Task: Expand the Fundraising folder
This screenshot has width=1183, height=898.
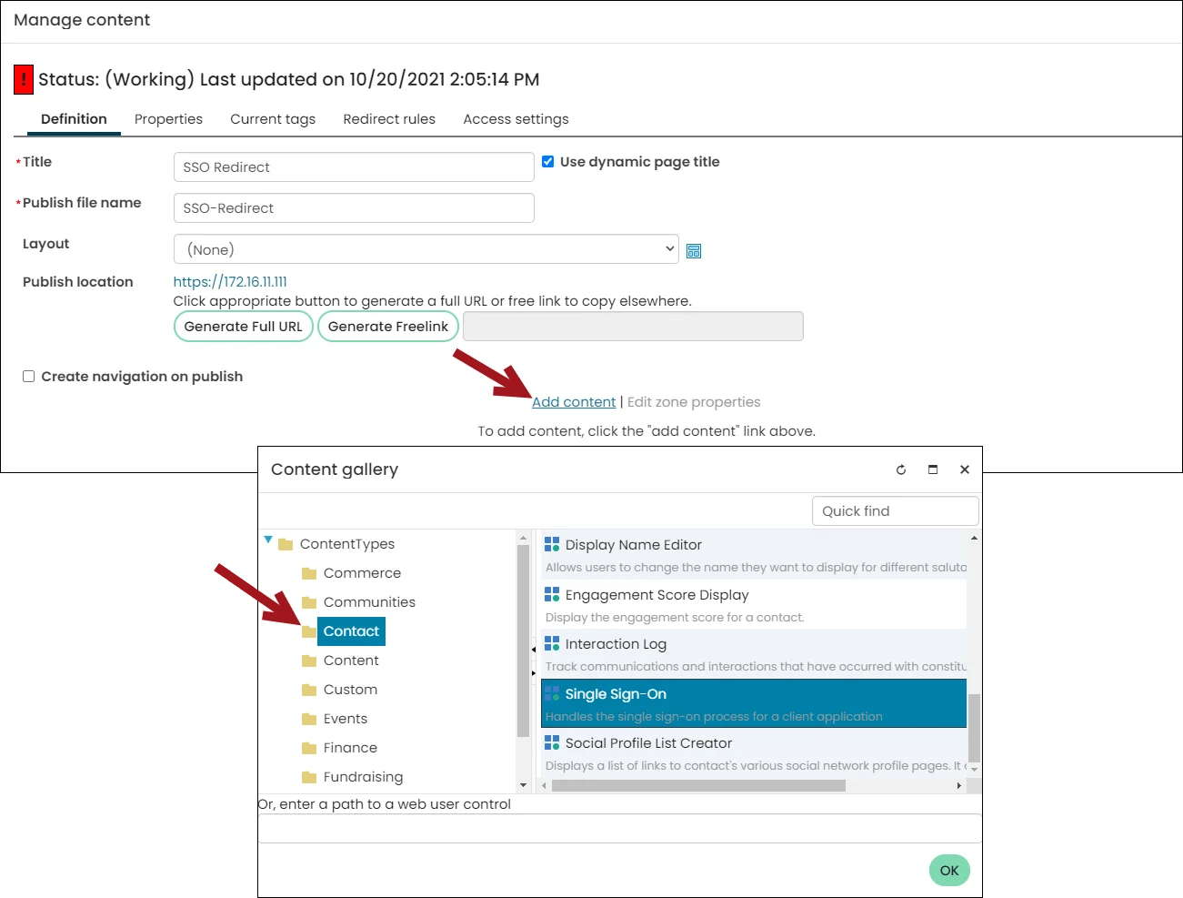Action: [x=308, y=777]
